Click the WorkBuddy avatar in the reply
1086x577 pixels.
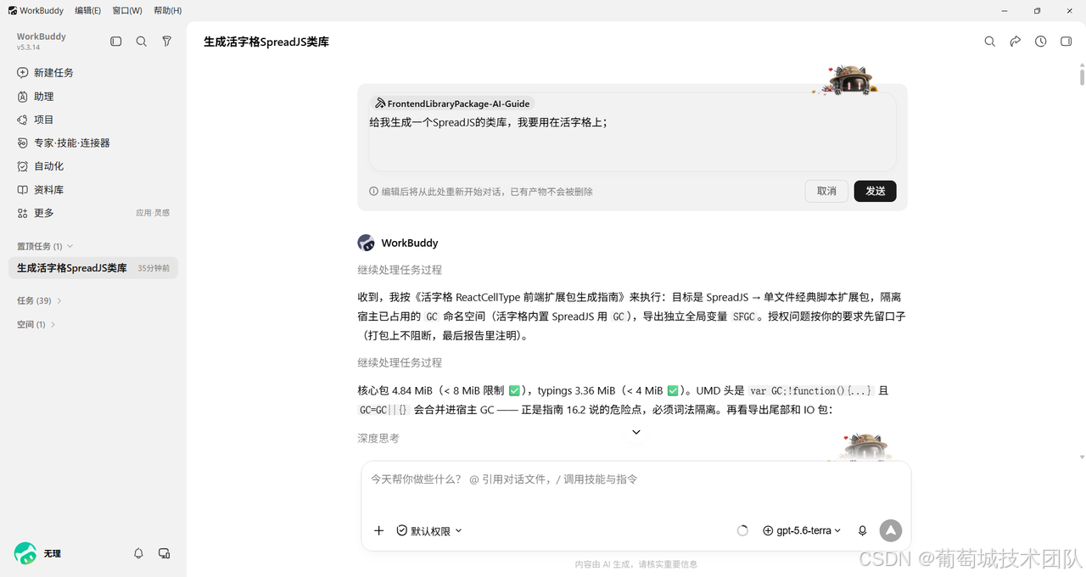pos(366,243)
